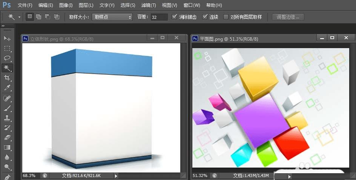Click the Photoshop Ps logo in menu bar
The width and height of the screenshot is (356, 180).
click(7, 5)
